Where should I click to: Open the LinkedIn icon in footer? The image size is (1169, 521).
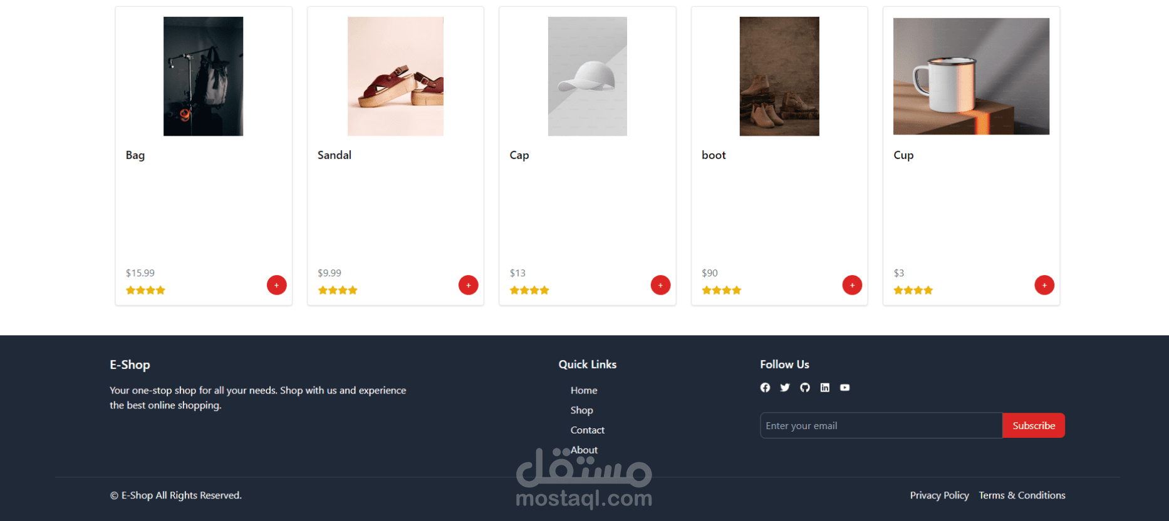point(825,388)
